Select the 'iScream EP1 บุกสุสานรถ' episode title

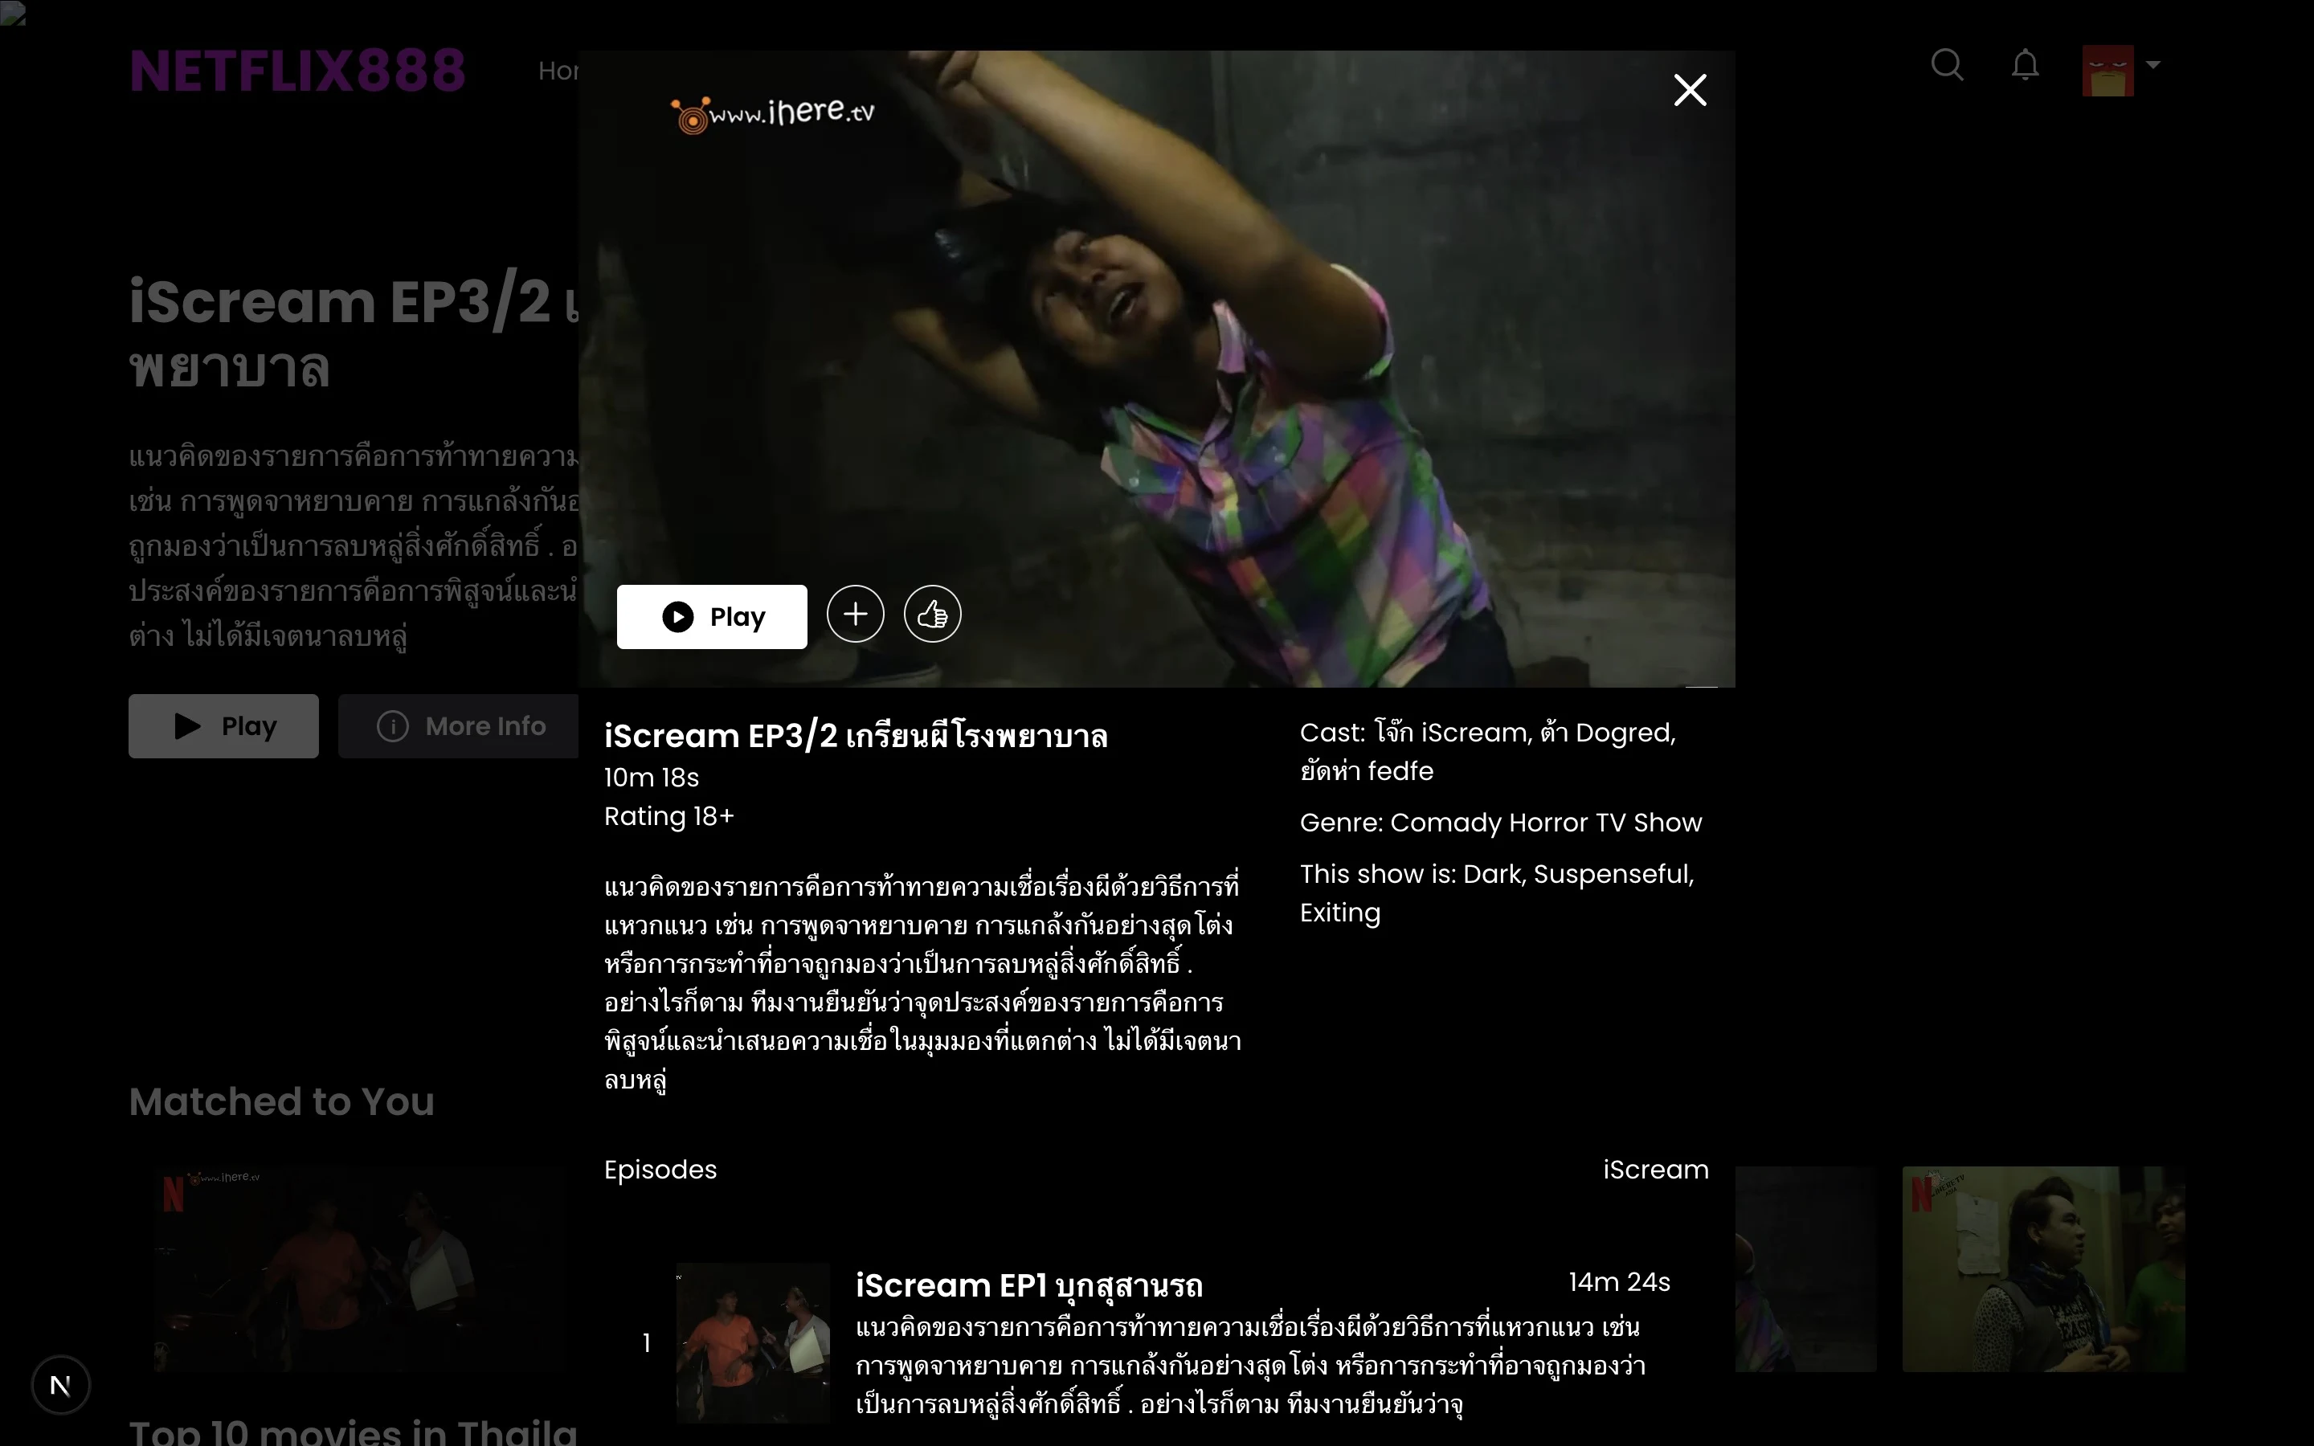[1029, 1285]
